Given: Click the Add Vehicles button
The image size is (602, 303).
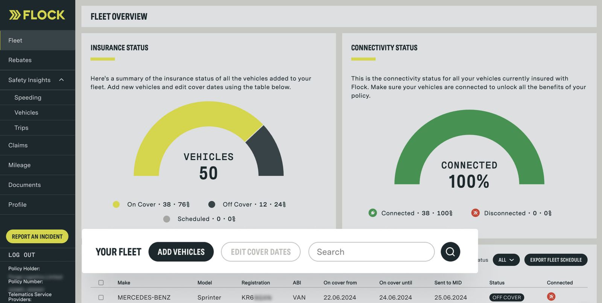Looking at the screenshot, I should tap(181, 252).
